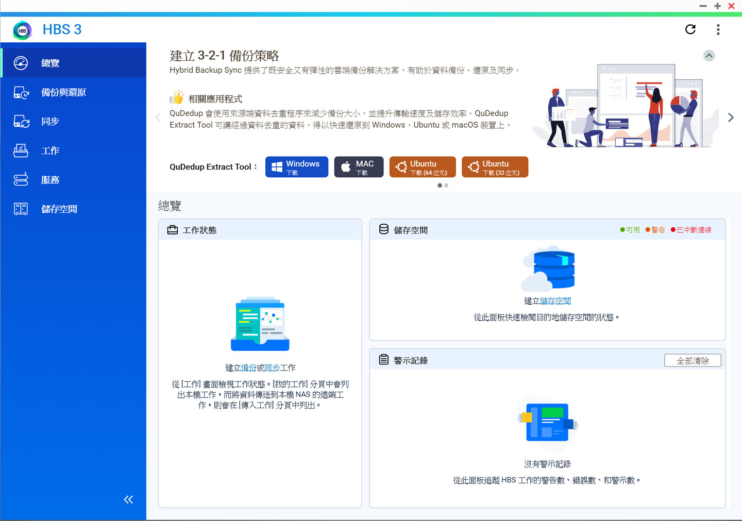Go to previous banner slide arrow
742x521 pixels.
(x=158, y=117)
